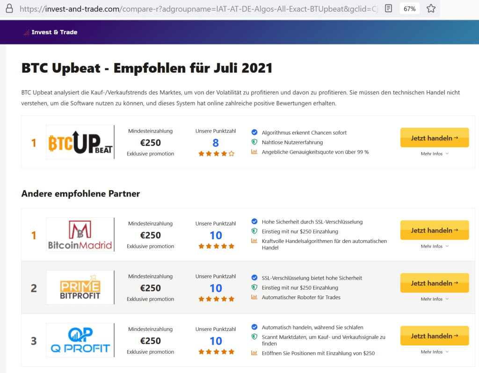This screenshot has height=373, width=479.
Task: Click the Q Profit logo
Action: coord(80,340)
